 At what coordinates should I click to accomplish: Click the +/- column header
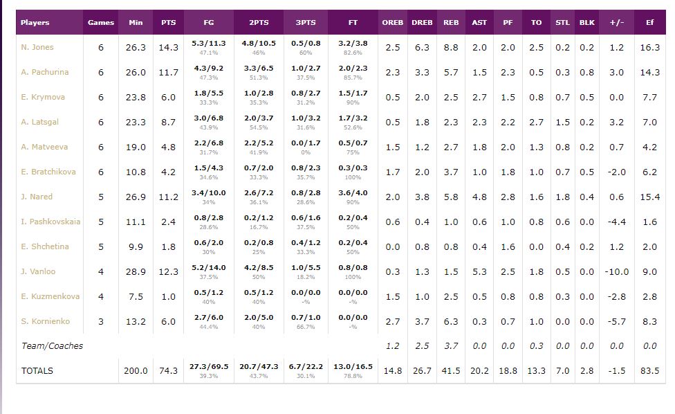[617, 22]
